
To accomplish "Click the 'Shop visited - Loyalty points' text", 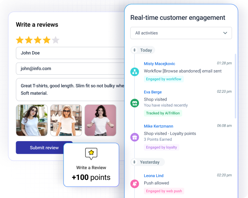I will pyautogui.click(x=170, y=133).
